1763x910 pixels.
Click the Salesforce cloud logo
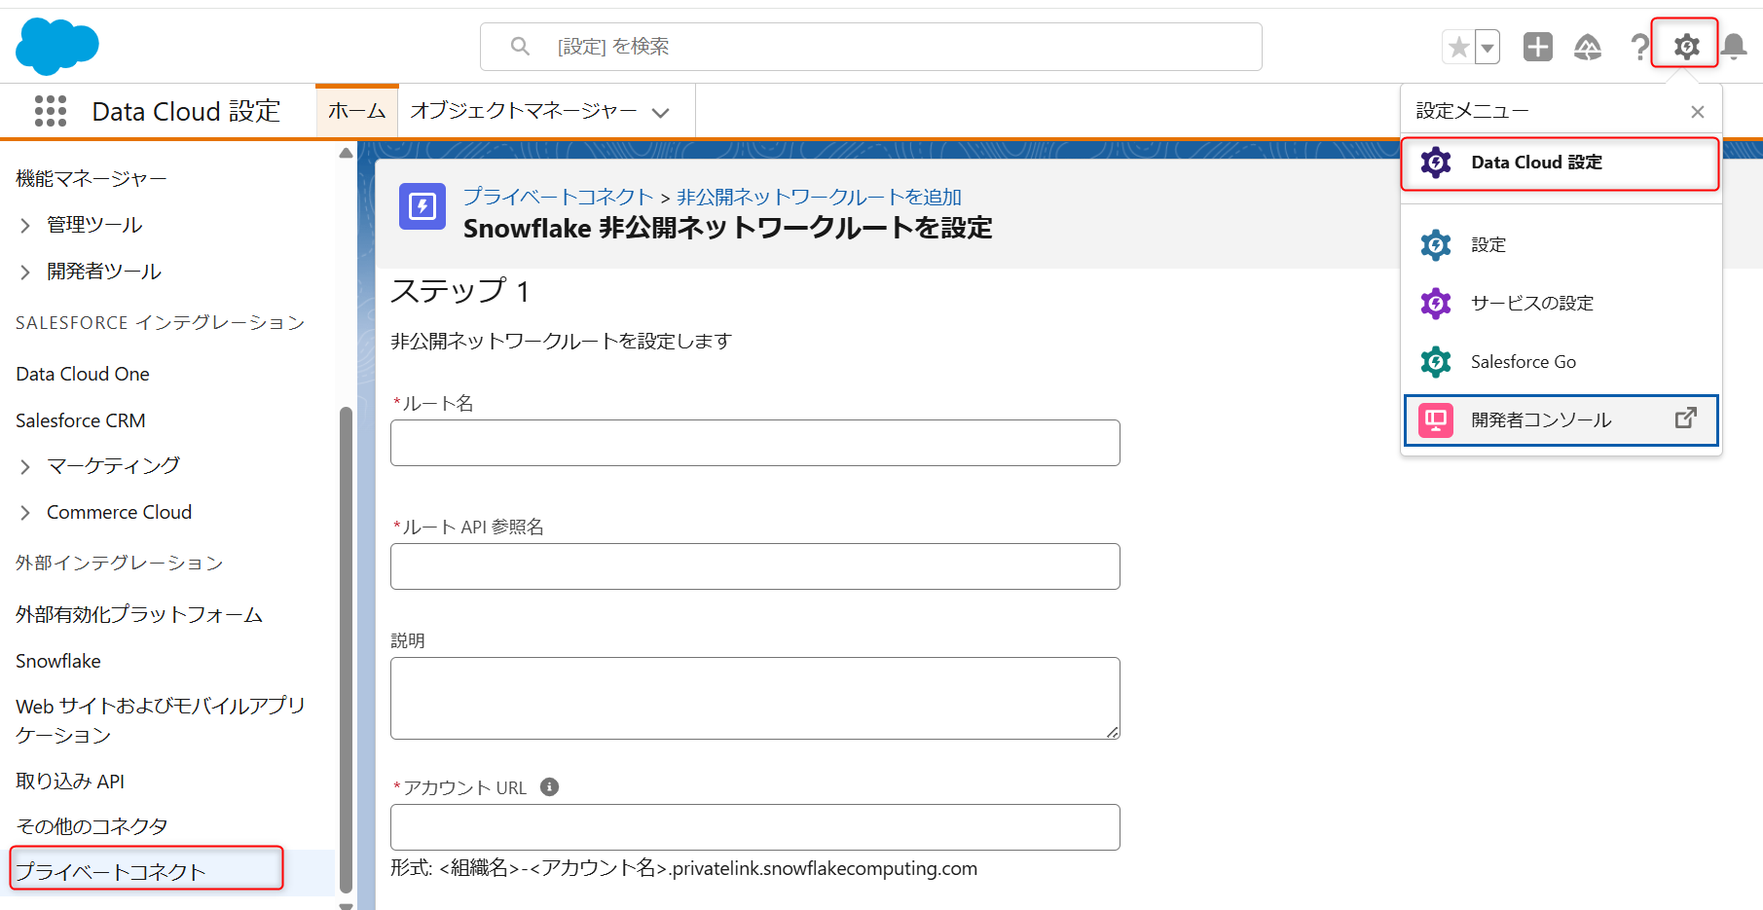coord(57,46)
